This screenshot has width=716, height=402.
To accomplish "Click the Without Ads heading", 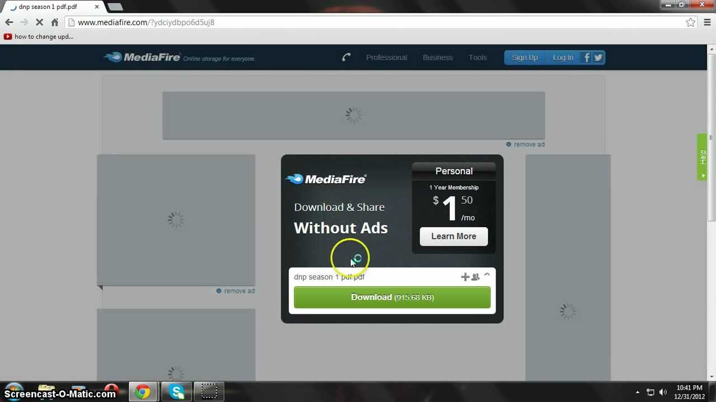I will point(341,228).
